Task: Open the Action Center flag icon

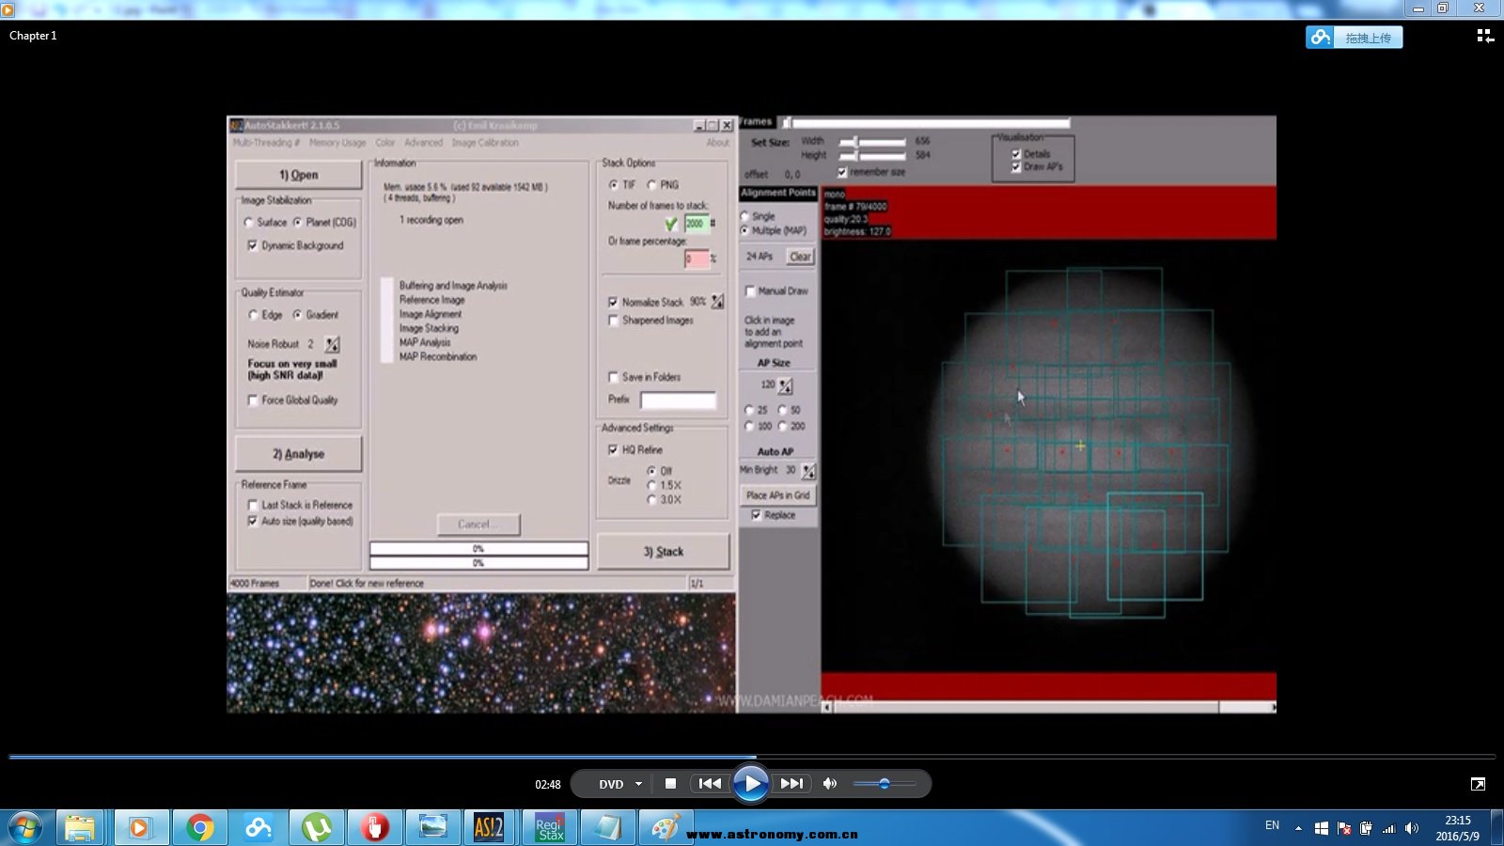Action: [1344, 828]
